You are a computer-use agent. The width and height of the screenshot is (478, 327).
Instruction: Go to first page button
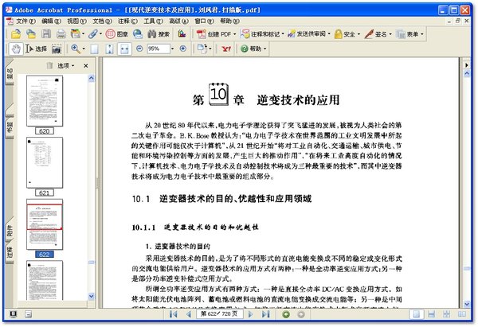(x=173, y=314)
